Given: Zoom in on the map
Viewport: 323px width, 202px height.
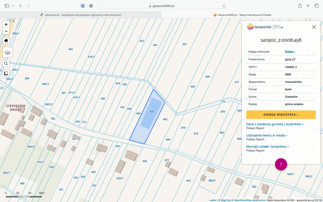Looking at the screenshot, I should pyautogui.click(x=6, y=24).
